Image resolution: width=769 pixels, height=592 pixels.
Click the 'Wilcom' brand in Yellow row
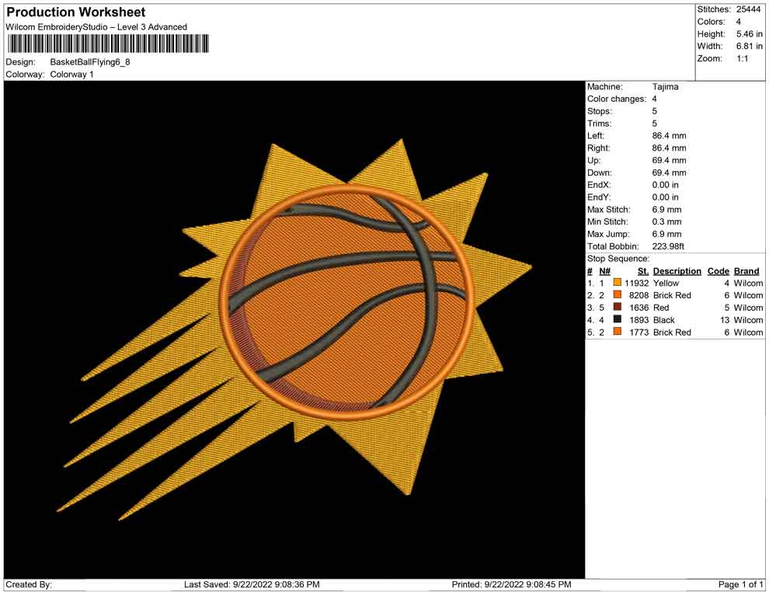click(748, 283)
